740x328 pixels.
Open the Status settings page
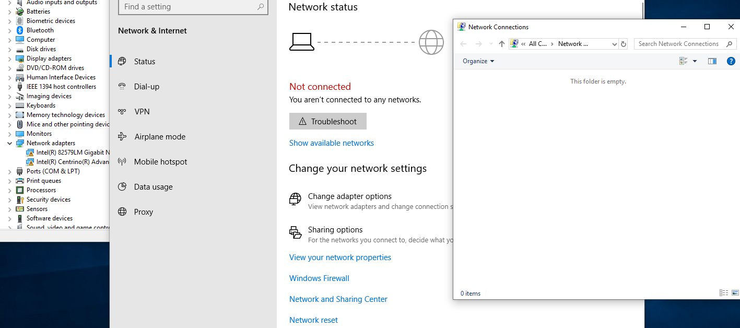[x=193, y=61]
